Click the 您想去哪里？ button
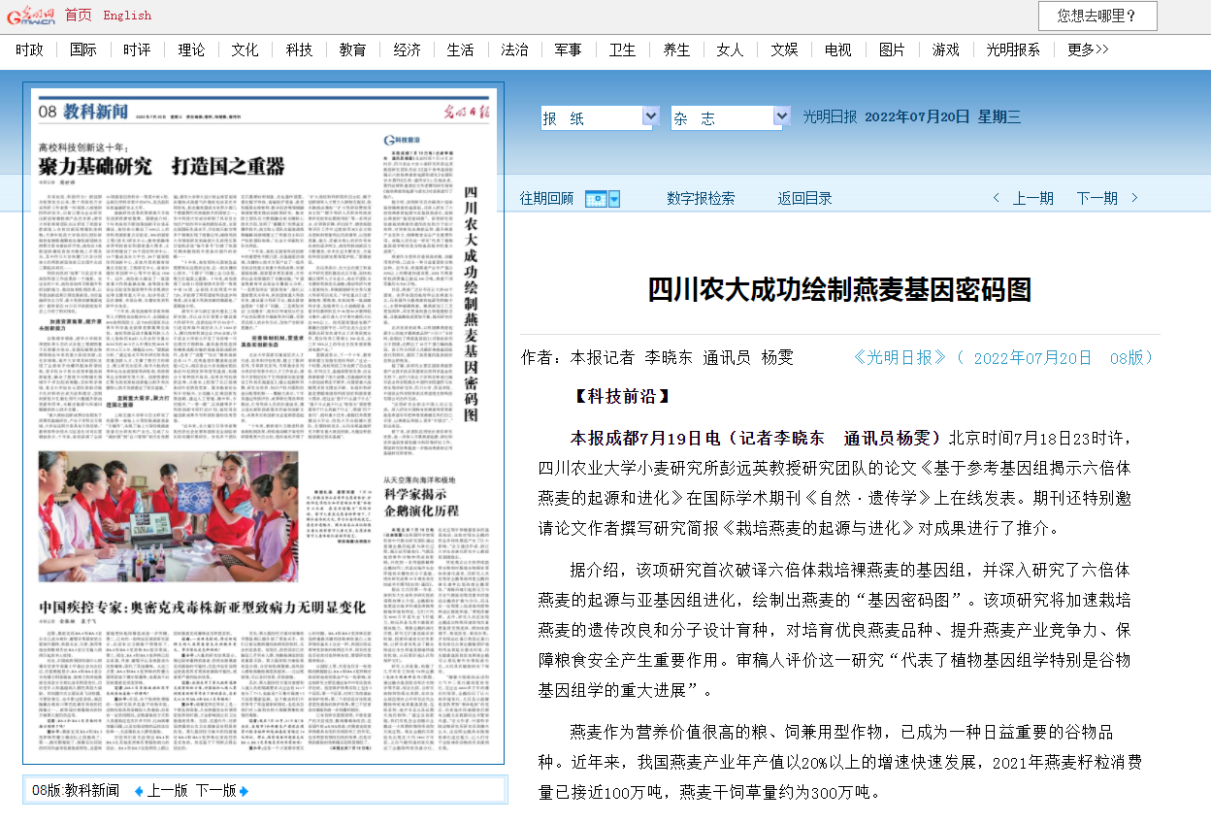Viewport: 1211px width, 823px height. [1097, 16]
